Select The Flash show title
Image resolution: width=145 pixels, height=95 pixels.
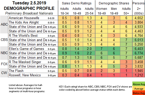tap(16, 71)
